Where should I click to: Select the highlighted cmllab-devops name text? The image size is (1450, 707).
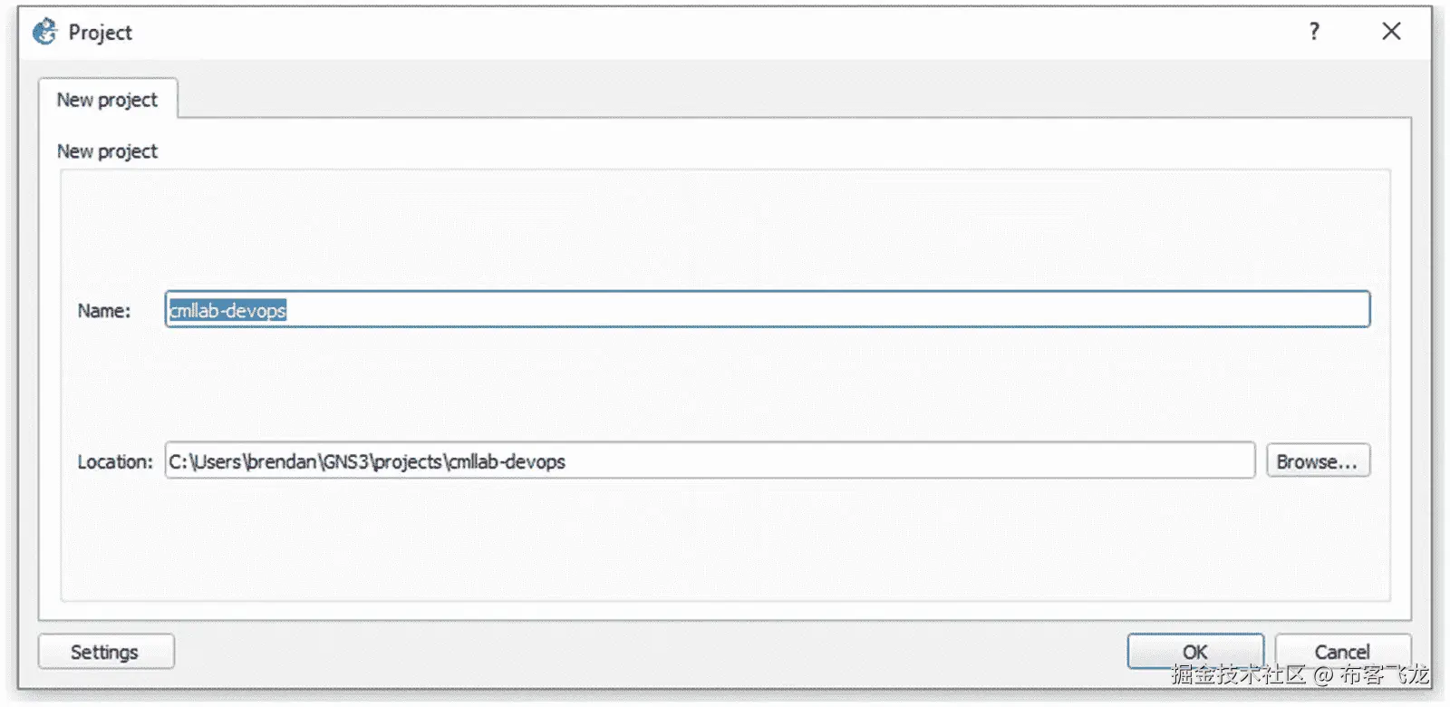pyautogui.click(x=227, y=310)
